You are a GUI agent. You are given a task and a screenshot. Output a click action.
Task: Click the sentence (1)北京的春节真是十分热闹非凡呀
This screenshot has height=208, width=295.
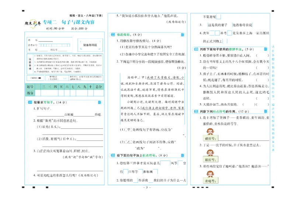point(146,47)
